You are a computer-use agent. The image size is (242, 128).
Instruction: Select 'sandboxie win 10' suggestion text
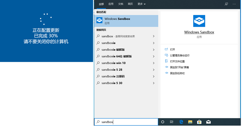pyautogui.click(x=114, y=63)
